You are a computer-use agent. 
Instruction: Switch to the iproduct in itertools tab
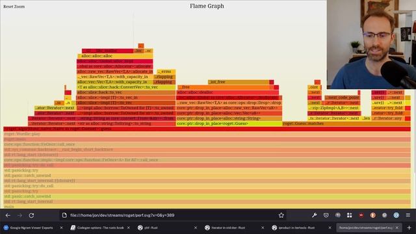click(302, 227)
